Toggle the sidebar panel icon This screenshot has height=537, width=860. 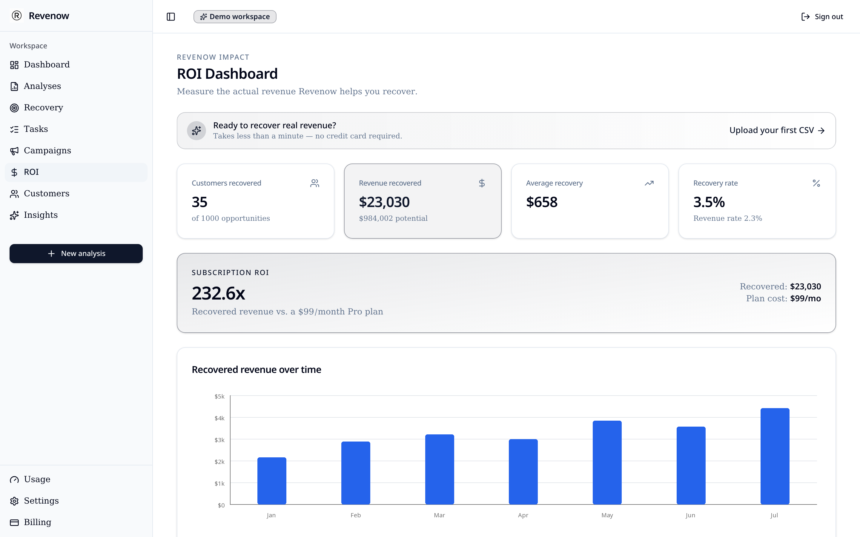171,17
